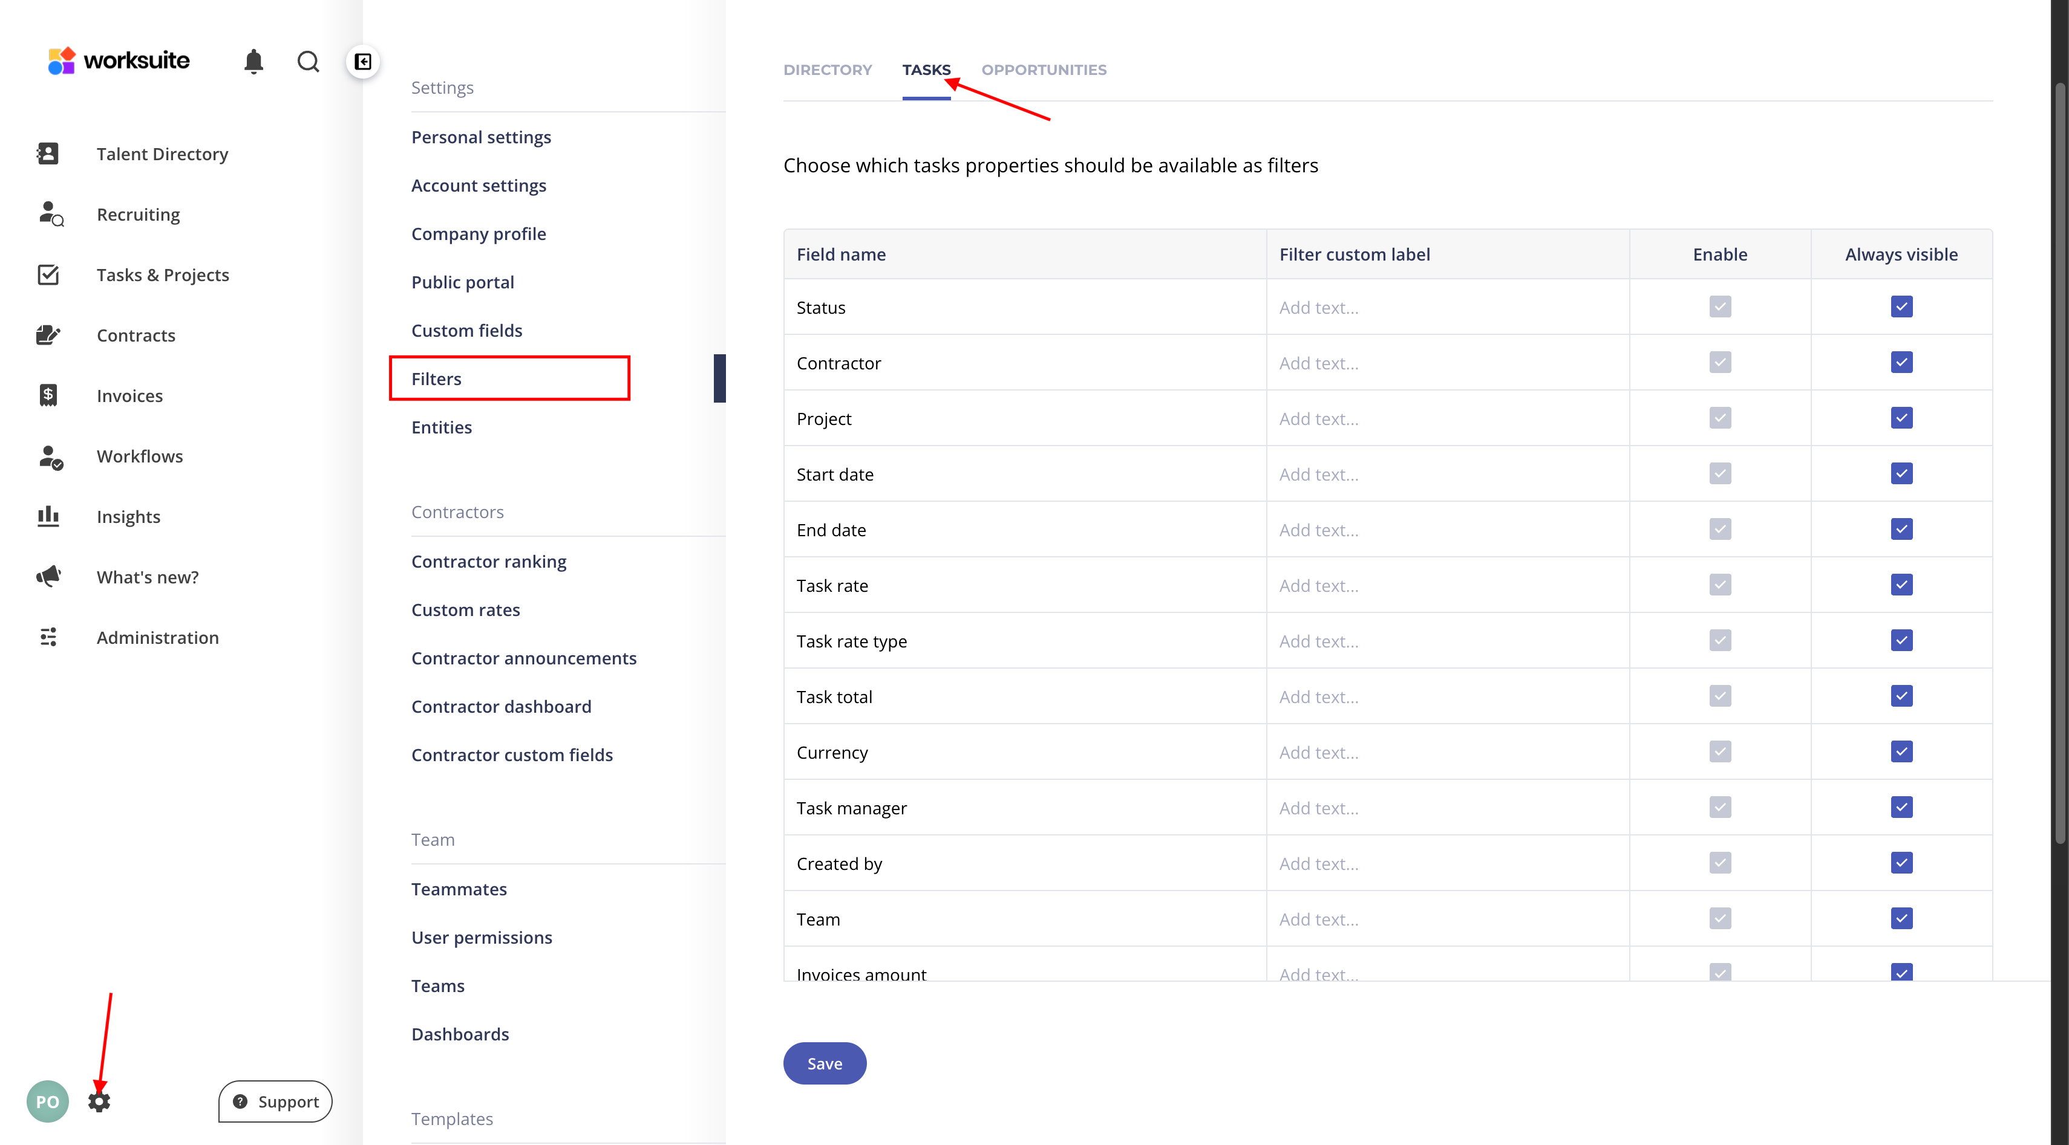Open the notifications bell icon
2069x1145 pixels.
click(x=253, y=61)
